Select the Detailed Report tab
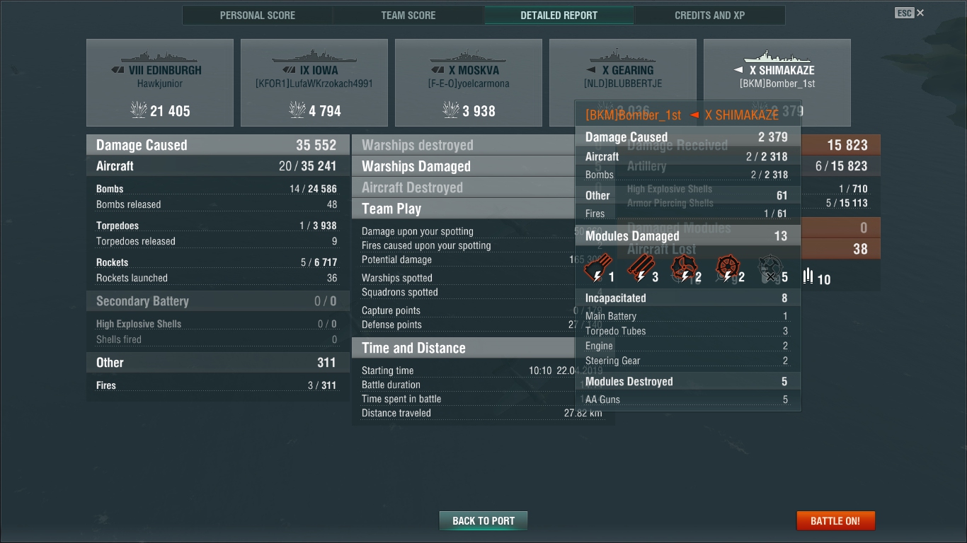The height and width of the screenshot is (543, 967). (x=559, y=15)
